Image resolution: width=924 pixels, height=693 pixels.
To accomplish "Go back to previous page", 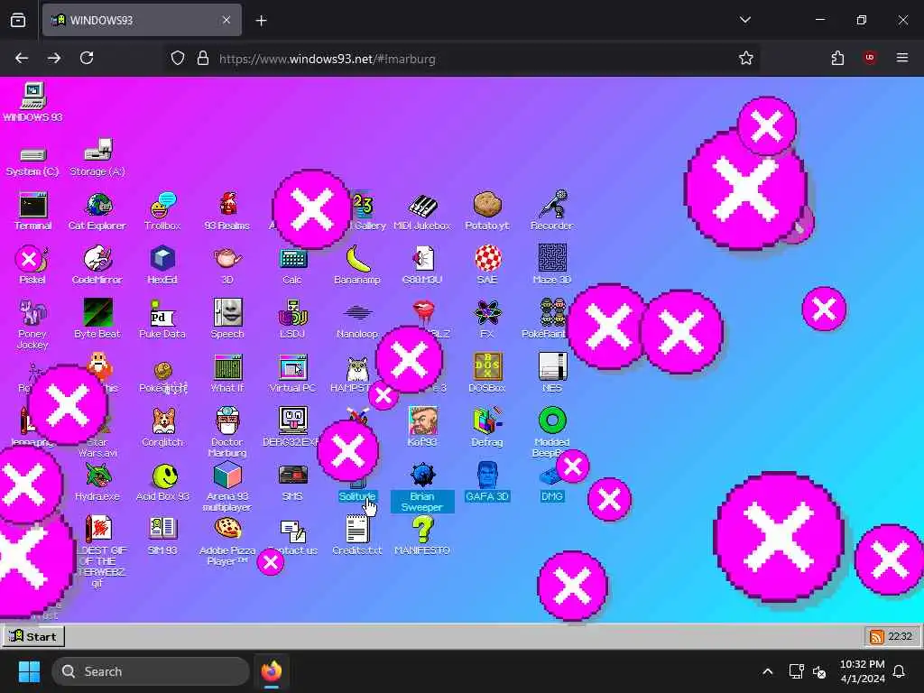I will pos(22,58).
